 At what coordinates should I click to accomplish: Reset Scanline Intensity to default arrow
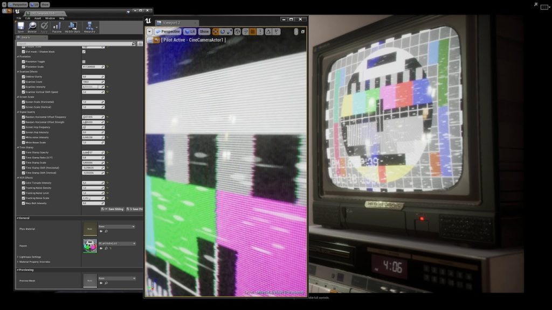click(107, 87)
